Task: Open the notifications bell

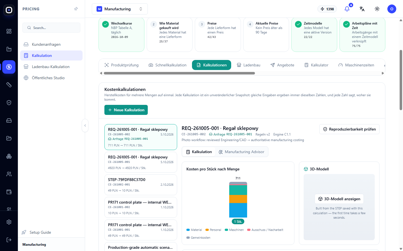Action: click(x=347, y=9)
